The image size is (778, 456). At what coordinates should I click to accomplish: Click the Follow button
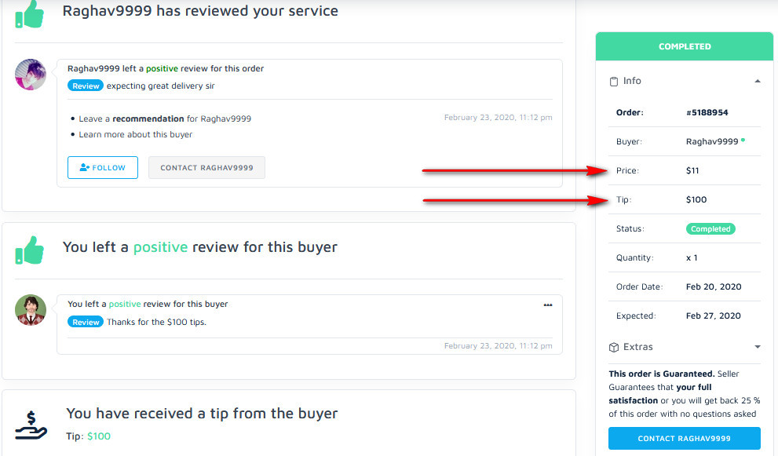point(103,167)
